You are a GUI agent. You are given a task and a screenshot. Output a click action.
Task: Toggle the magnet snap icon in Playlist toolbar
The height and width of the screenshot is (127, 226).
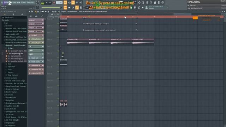coord(32,12)
